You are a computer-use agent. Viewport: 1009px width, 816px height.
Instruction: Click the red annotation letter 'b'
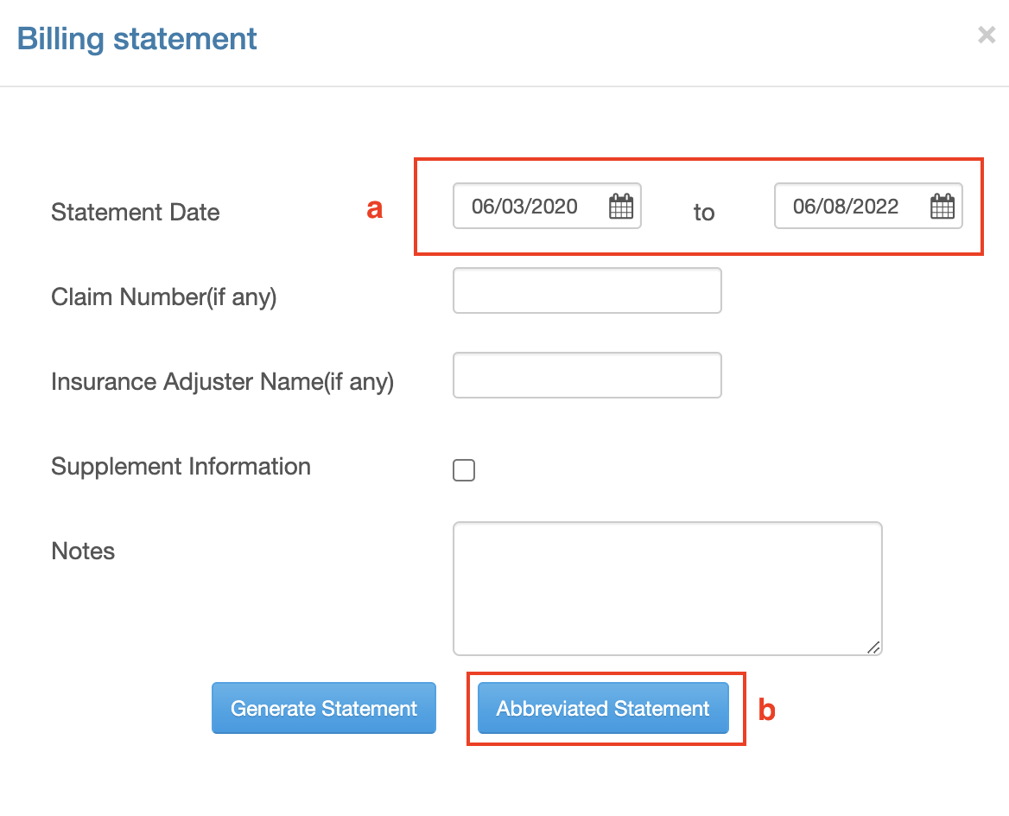point(765,708)
